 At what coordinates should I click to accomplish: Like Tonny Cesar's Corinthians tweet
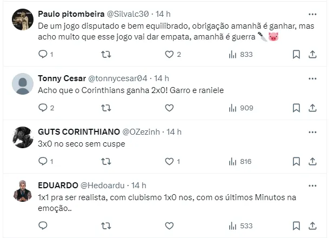tap(169, 108)
